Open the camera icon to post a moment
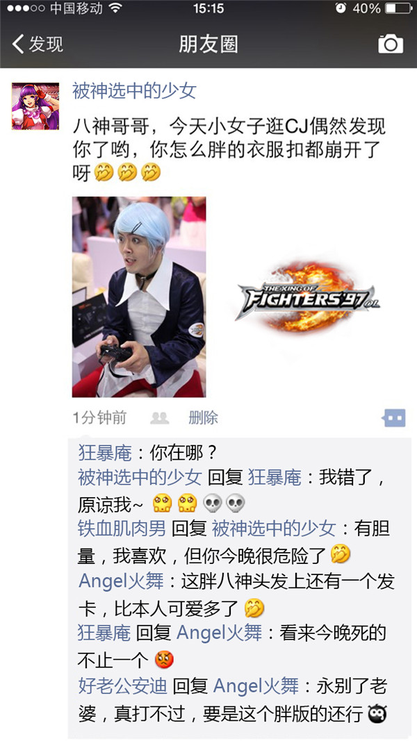The width and height of the screenshot is (417, 741). point(391,44)
